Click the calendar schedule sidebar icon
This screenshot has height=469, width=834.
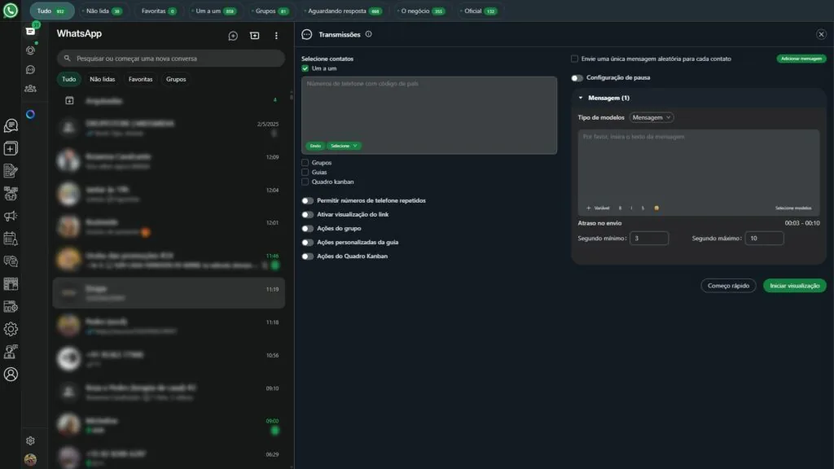point(11,239)
